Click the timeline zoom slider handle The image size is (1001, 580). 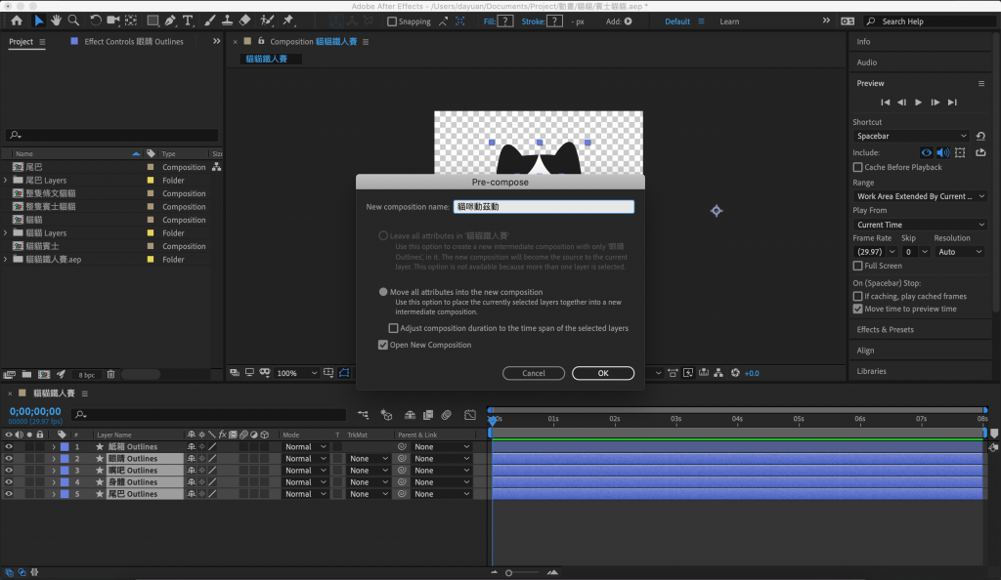508,573
